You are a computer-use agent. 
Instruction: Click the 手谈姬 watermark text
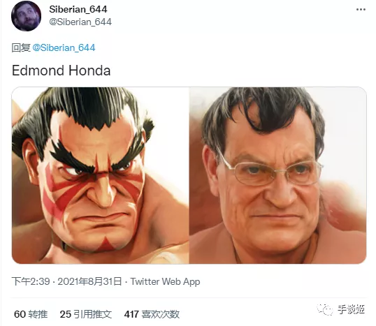352,309
